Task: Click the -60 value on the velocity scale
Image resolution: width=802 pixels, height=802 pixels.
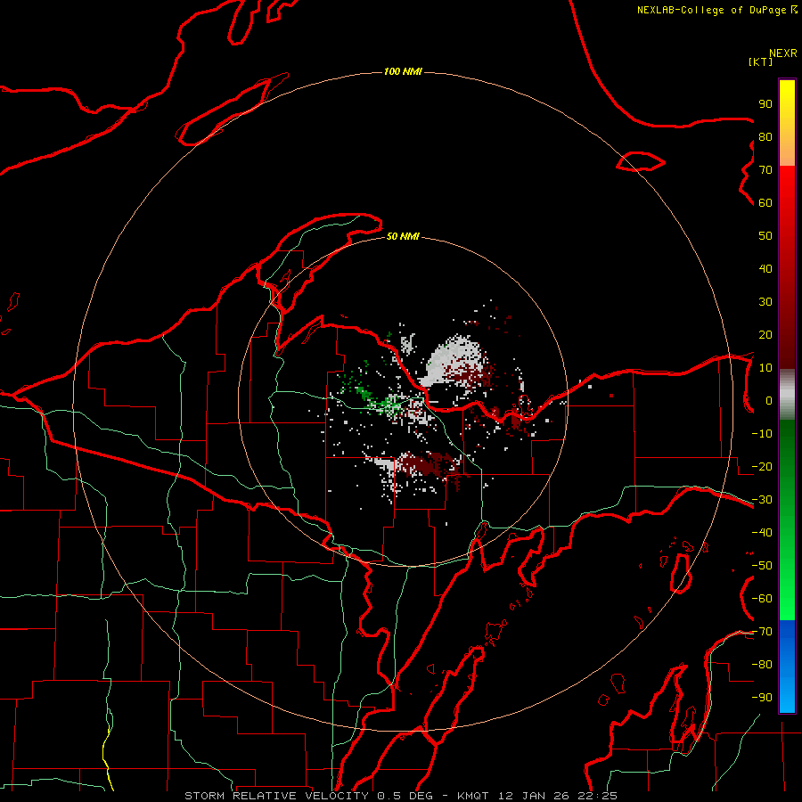Action: point(762,599)
